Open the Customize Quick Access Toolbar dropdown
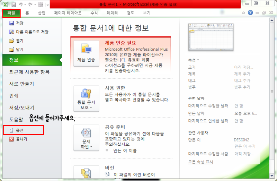Image resolution: width=277 pixels, height=181 pixels. (x=48, y=5)
